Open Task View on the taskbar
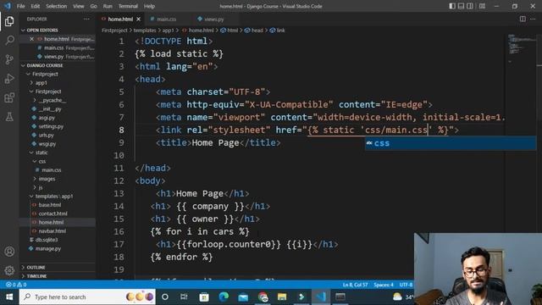Screen dimensions: 542x305 pos(184,297)
